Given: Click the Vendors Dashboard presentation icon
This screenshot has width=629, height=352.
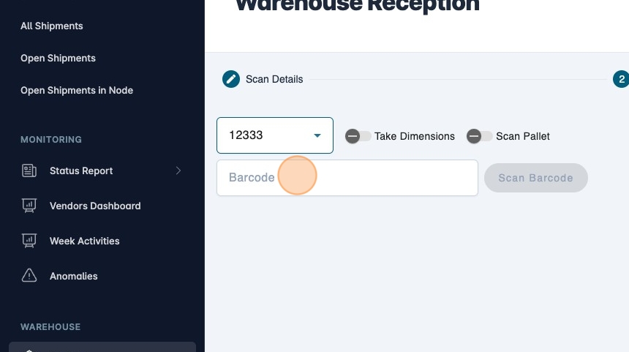Looking at the screenshot, I should point(29,206).
